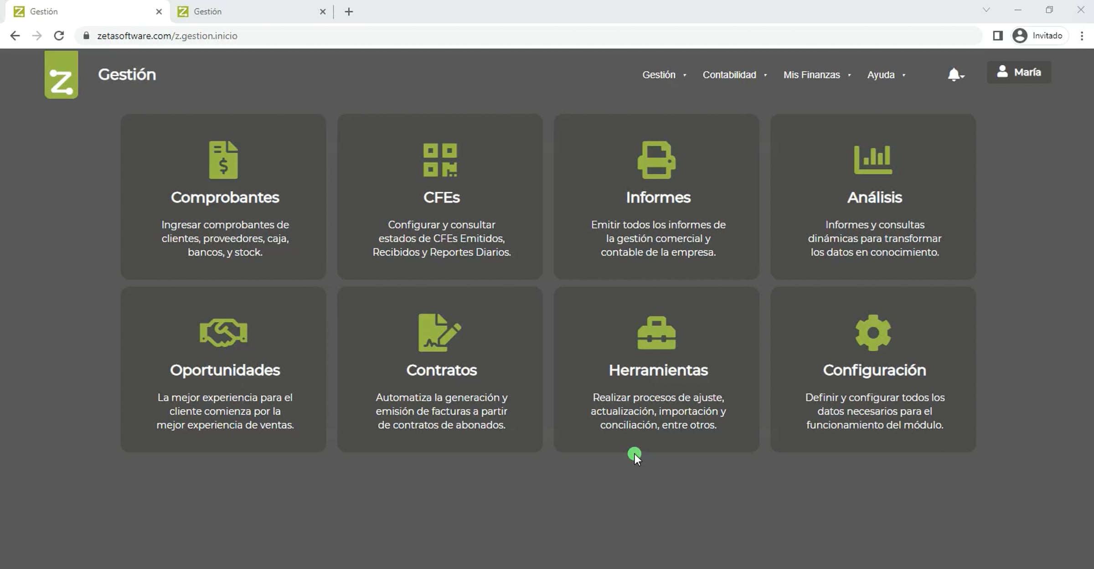The image size is (1094, 569).
Task: Click the Oportunidades handshake icon
Action: click(223, 333)
